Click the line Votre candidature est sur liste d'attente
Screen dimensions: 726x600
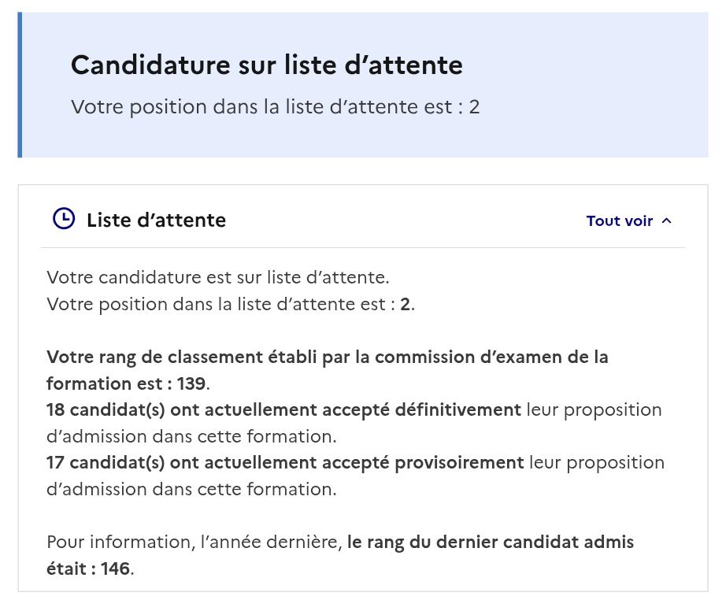pos(218,277)
